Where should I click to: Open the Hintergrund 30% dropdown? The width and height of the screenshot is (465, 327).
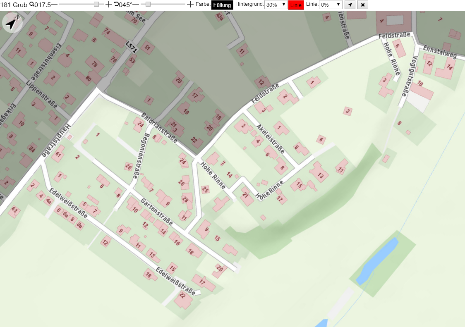click(x=276, y=5)
